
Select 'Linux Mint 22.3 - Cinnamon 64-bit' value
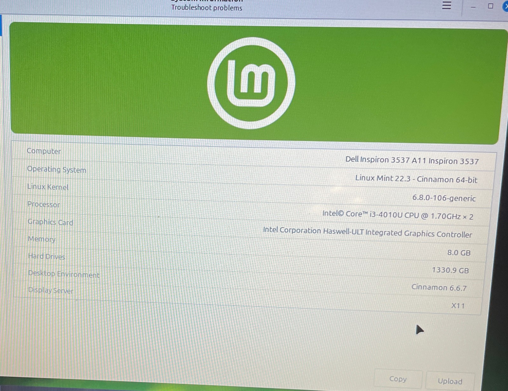coord(416,179)
